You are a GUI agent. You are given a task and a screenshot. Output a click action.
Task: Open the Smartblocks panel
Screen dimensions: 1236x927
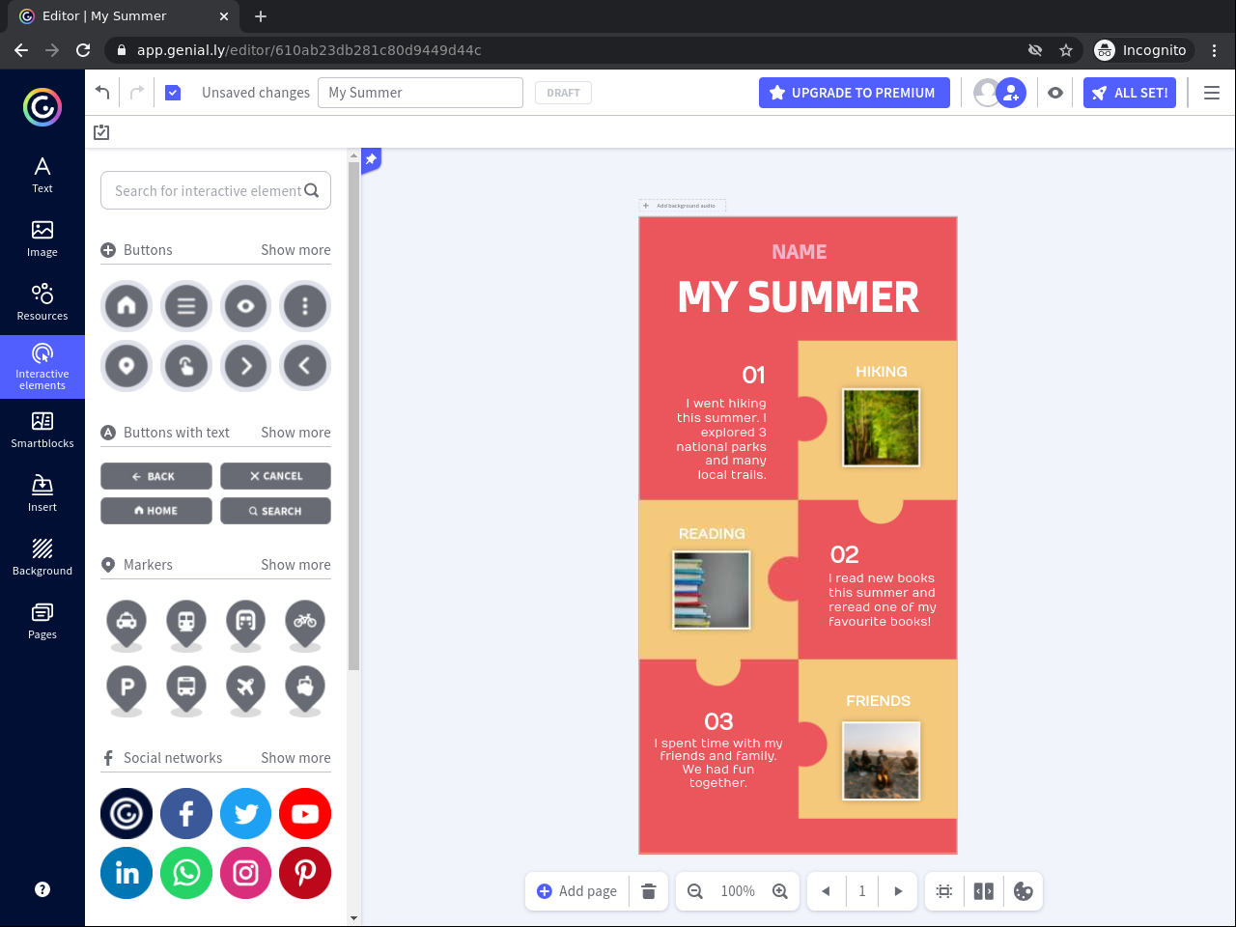[x=42, y=430]
